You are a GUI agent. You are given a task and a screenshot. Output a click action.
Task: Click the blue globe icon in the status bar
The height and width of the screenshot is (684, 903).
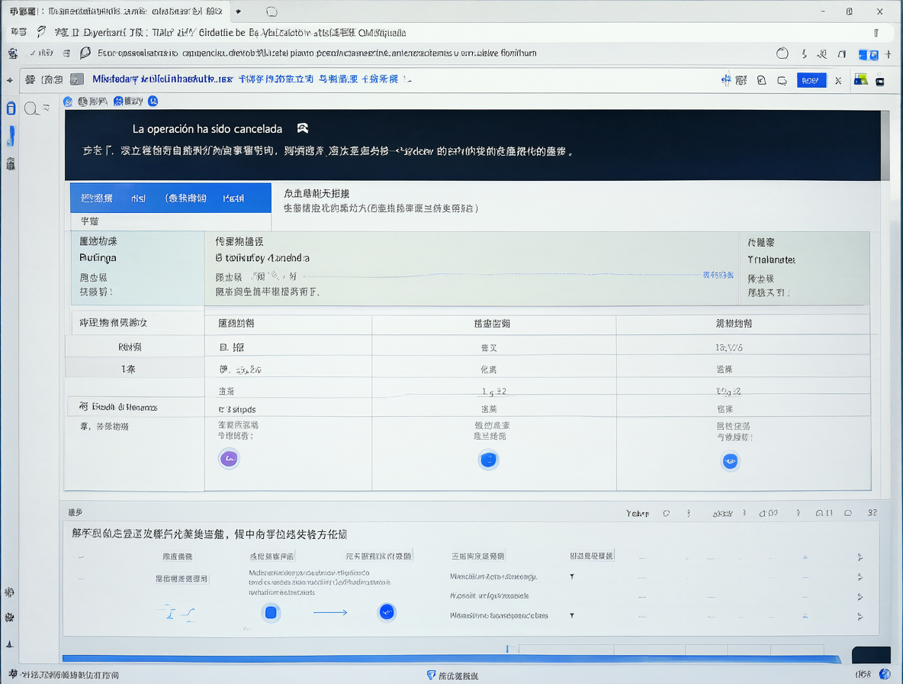tap(885, 673)
